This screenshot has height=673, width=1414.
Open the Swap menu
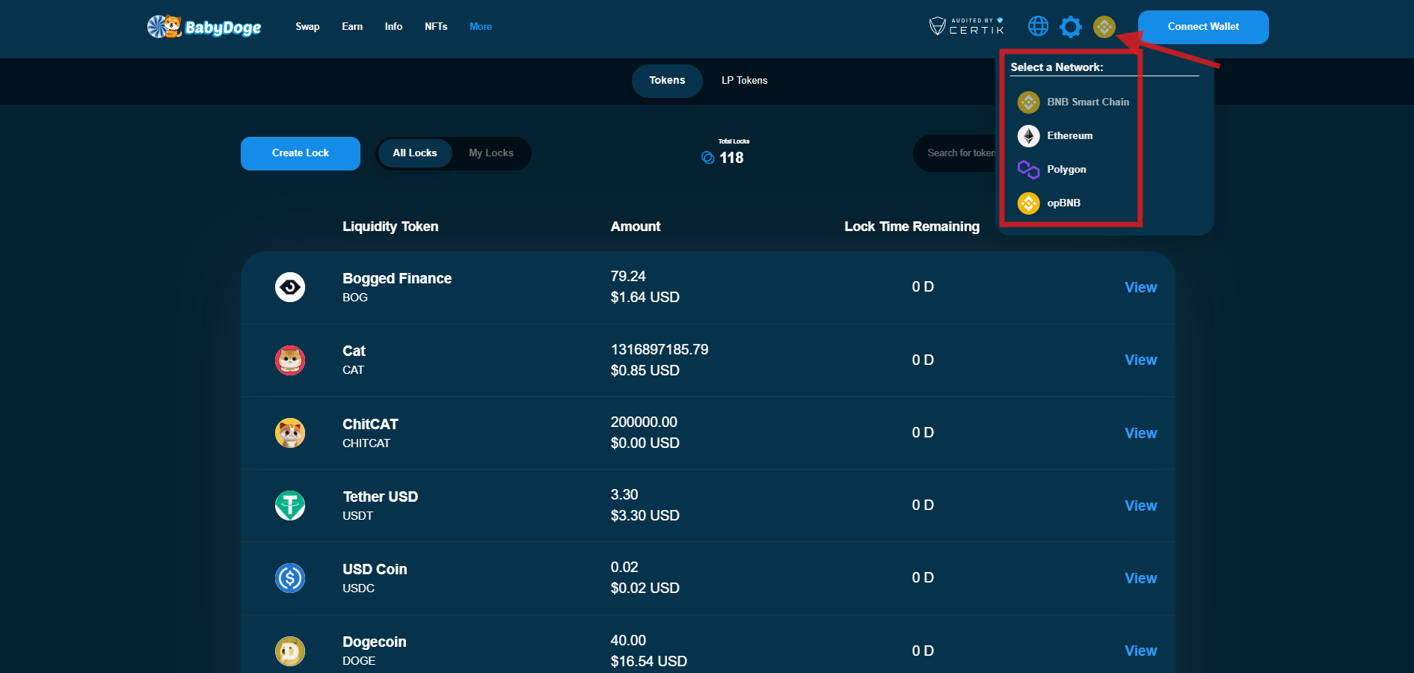pyautogui.click(x=307, y=27)
